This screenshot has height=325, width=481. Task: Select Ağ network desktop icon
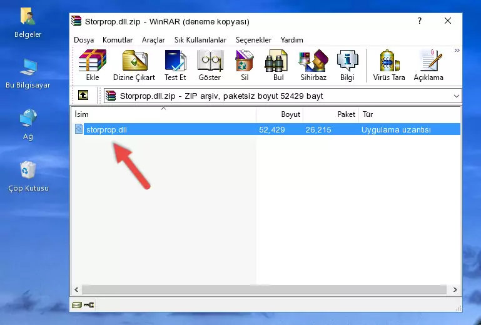coord(28,124)
